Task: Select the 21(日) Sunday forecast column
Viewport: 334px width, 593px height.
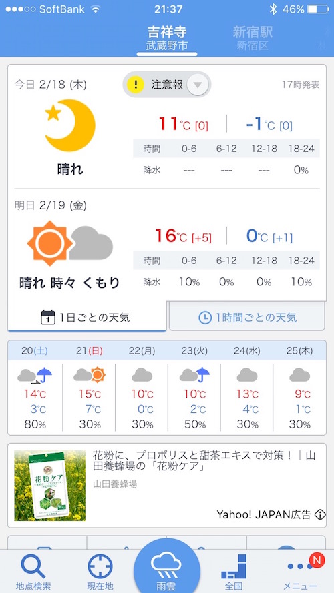Action: click(90, 388)
